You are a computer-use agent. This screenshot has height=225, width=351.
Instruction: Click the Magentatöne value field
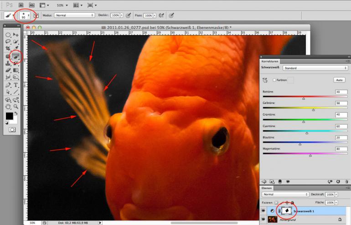tap(341, 149)
